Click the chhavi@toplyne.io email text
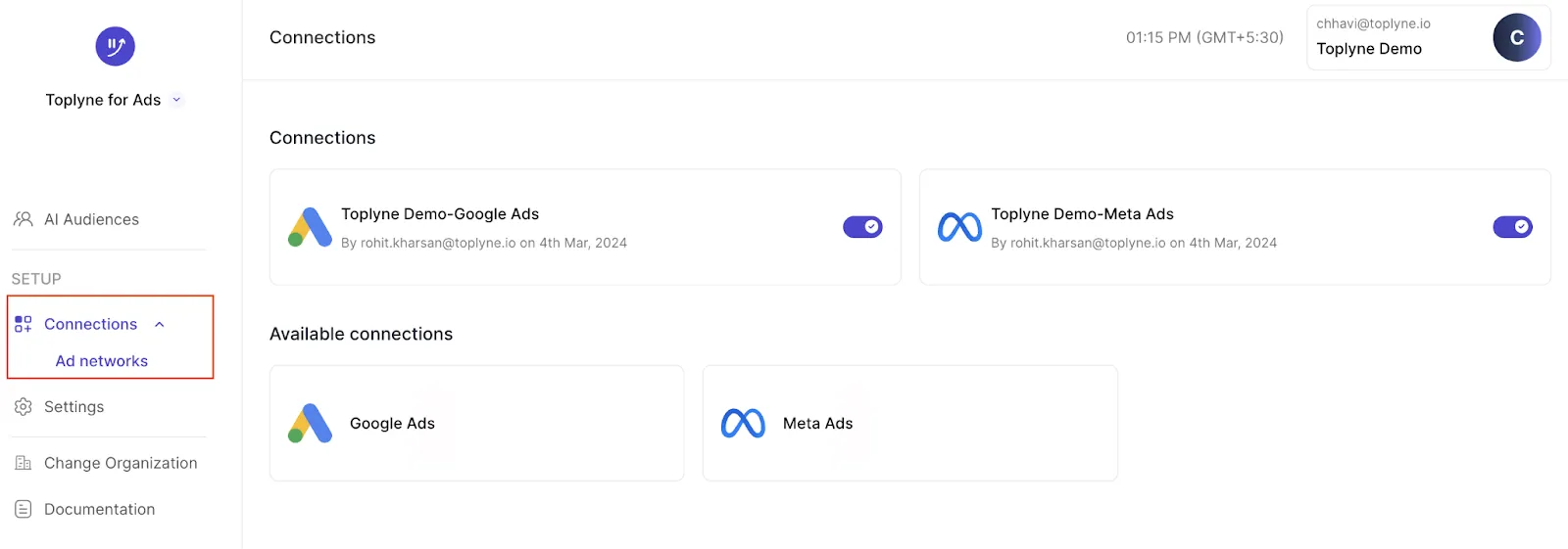Image resolution: width=1568 pixels, height=549 pixels. click(1373, 23)
